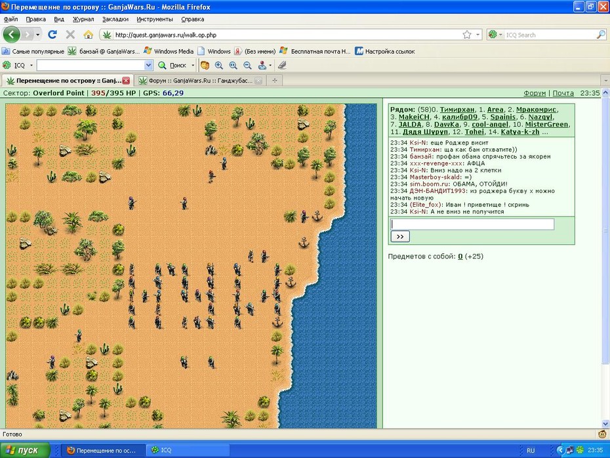Expand the back-forward history dropdown arrow

[38, 35]
